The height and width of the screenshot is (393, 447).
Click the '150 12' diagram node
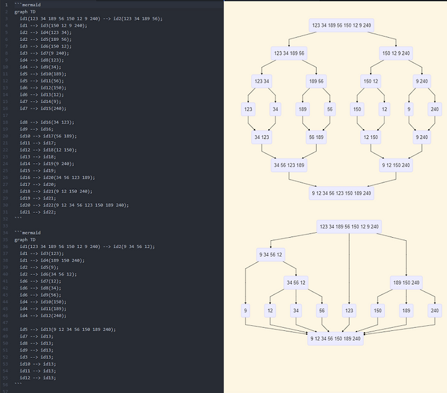pyautogui.click(x=371, y=81)
